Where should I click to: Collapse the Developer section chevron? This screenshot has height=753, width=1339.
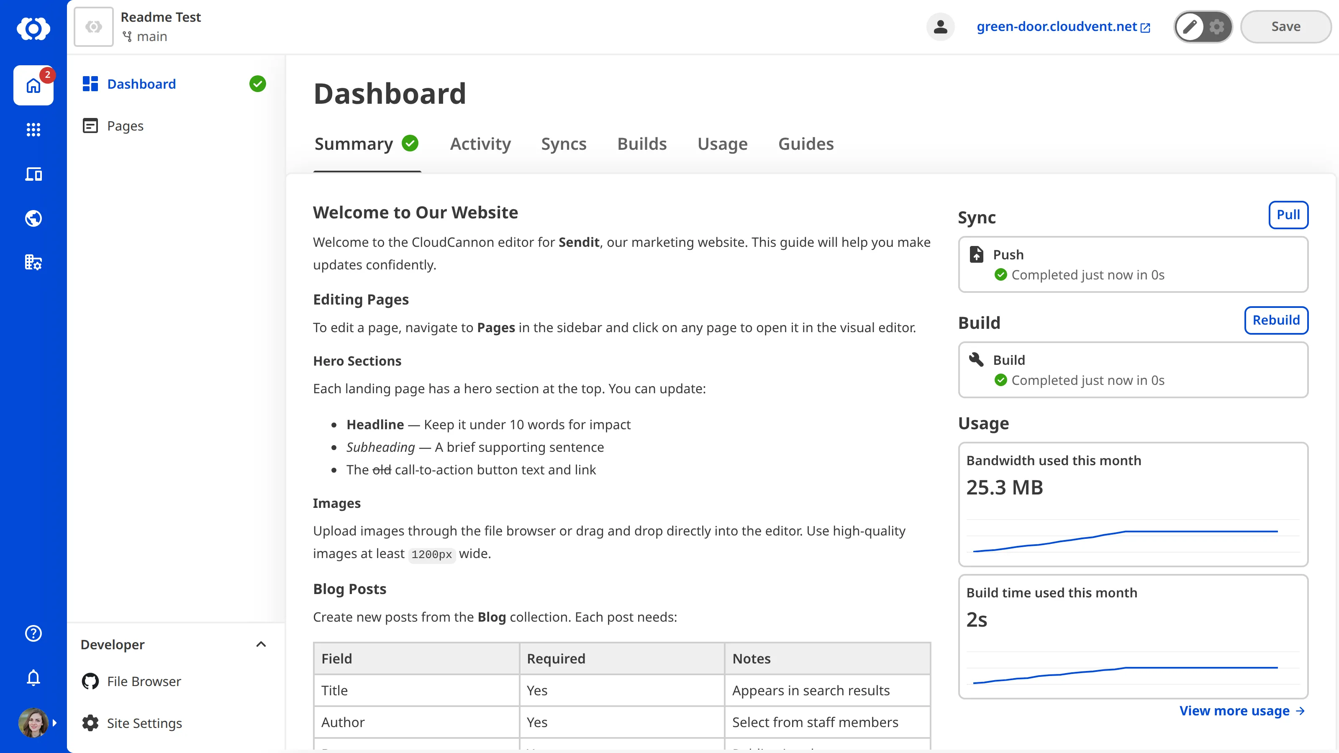261,644
